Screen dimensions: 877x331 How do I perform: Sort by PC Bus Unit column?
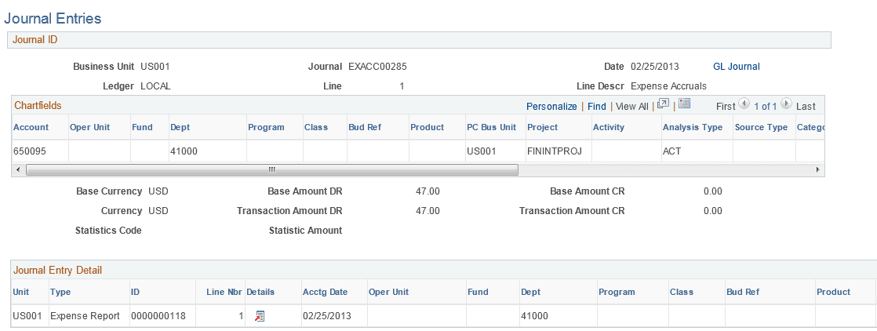coord(492,127)
